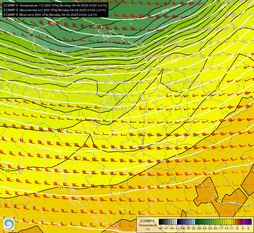Click the -41 value on the temperature legend
254x233 pixels.
177,228
